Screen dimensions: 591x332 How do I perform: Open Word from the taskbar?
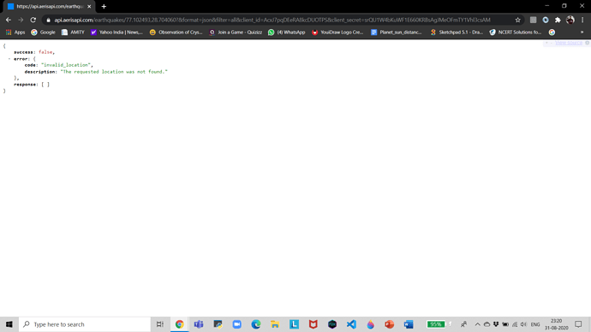click(x=409, y=324)
